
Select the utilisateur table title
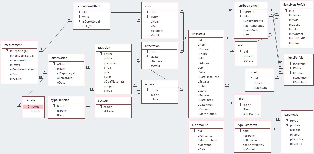click(199, 34)
